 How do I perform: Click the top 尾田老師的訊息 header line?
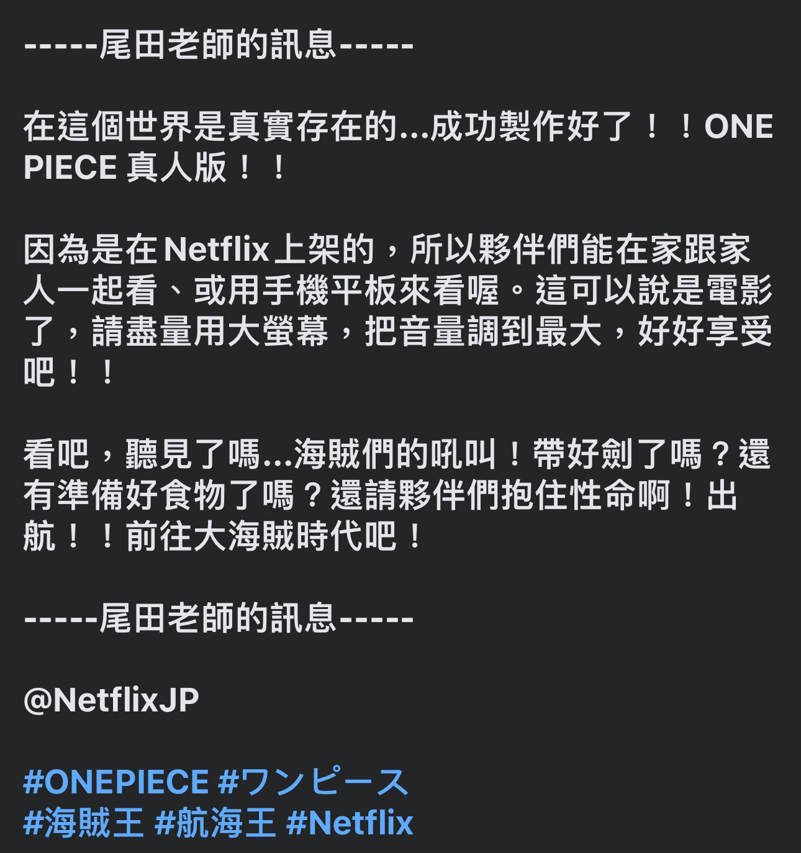point(219,45)
